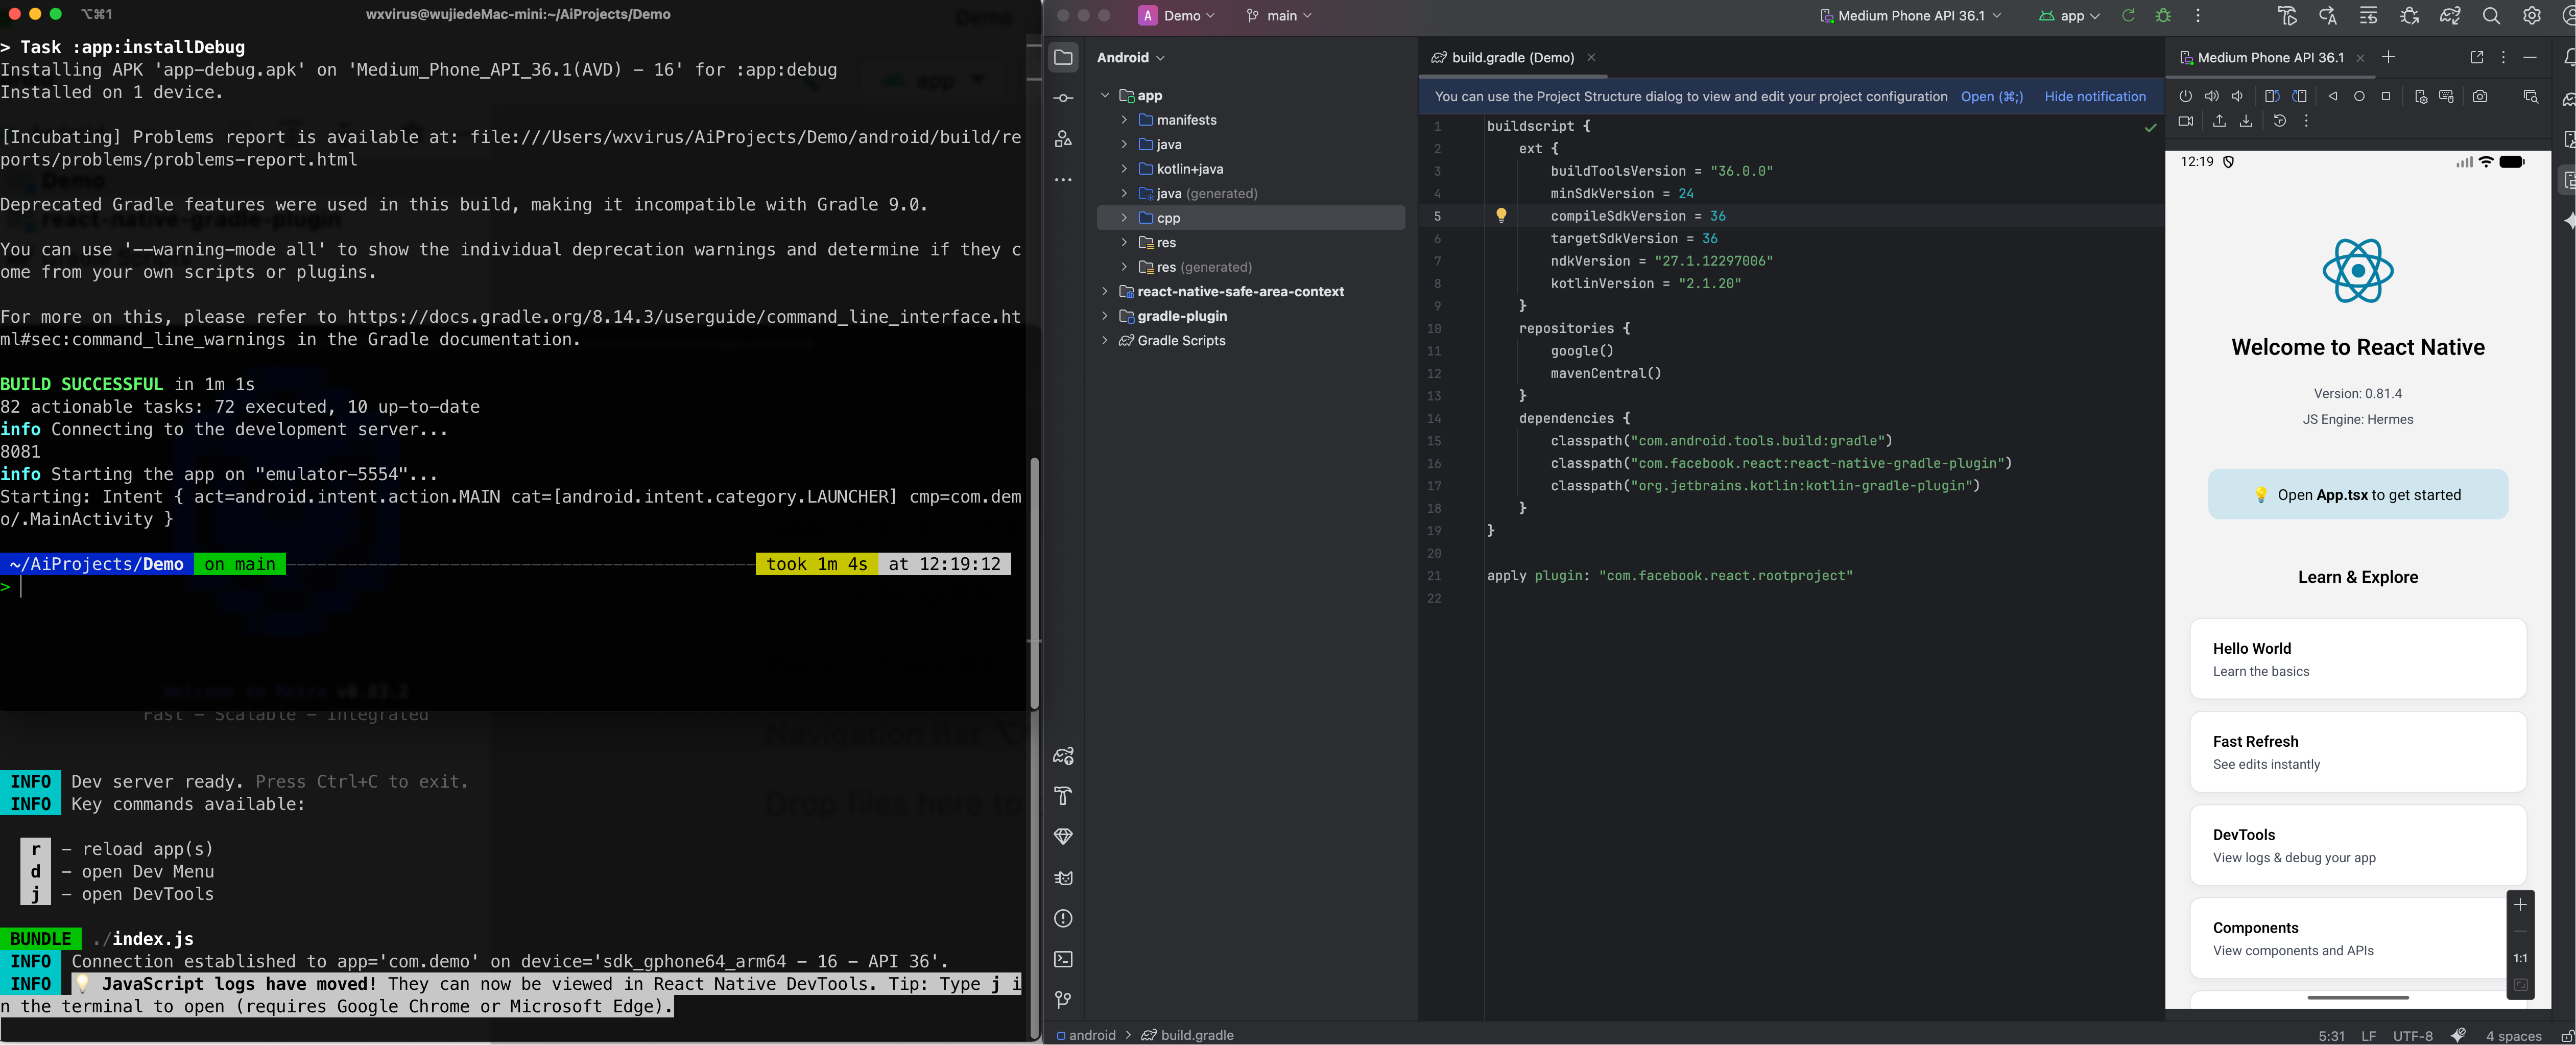Expand the Gradle Scripts tree node
The image size is (2576, 1045).
tap(1105, 340)
